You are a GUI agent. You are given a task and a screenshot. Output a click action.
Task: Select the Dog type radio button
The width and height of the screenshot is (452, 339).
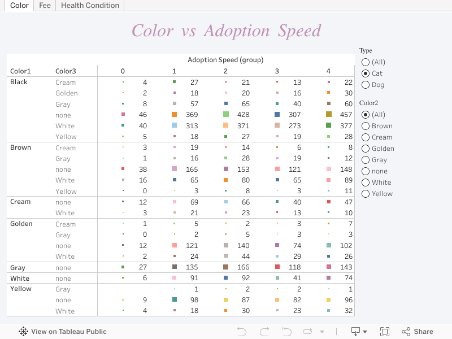pyautogui.click(x=366, y=85)
